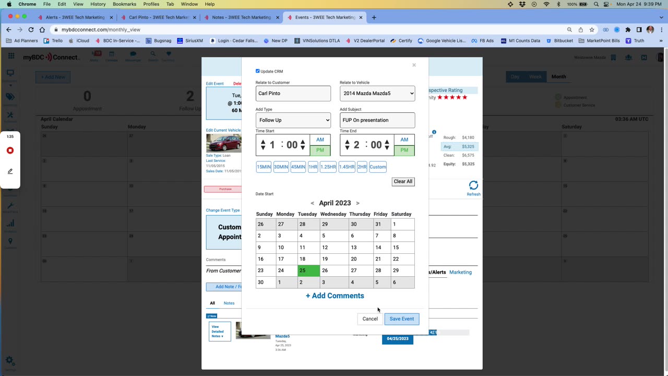668x376 pixels.
Task: Click the recording annotate pencil icon
Action: coord(10,171)
